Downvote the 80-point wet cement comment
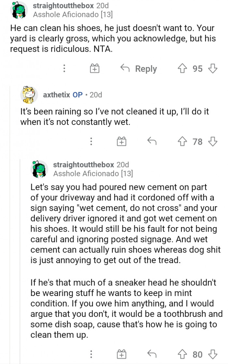Image resolution: width=228 pixels, height=364 pixels. [x=213, y=354]
